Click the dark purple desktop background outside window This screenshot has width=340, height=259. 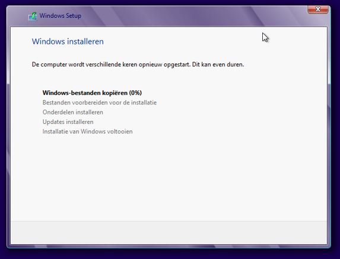coord(170,254)
